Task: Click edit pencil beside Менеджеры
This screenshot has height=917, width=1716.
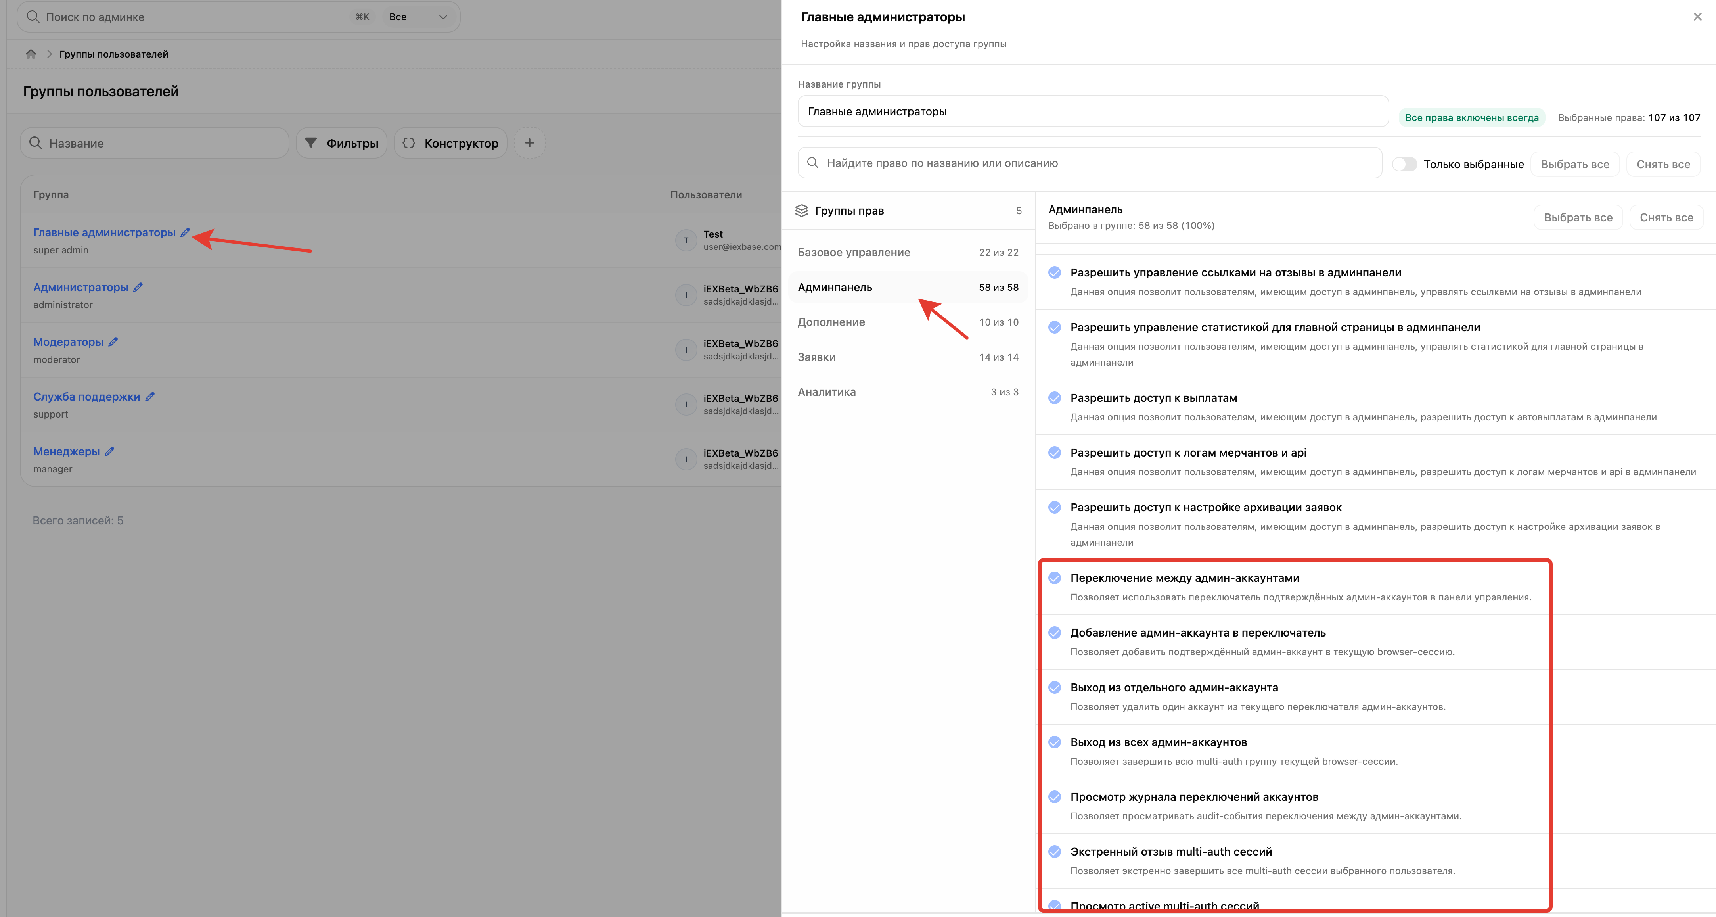Action: pos(110,451)
